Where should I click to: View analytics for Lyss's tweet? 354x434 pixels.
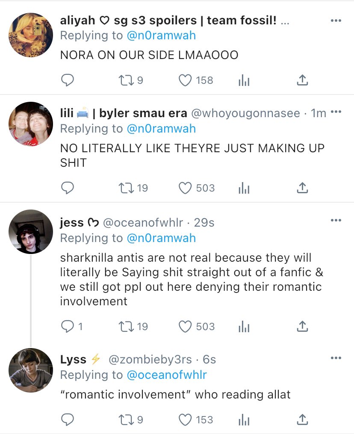pos(244,420)
